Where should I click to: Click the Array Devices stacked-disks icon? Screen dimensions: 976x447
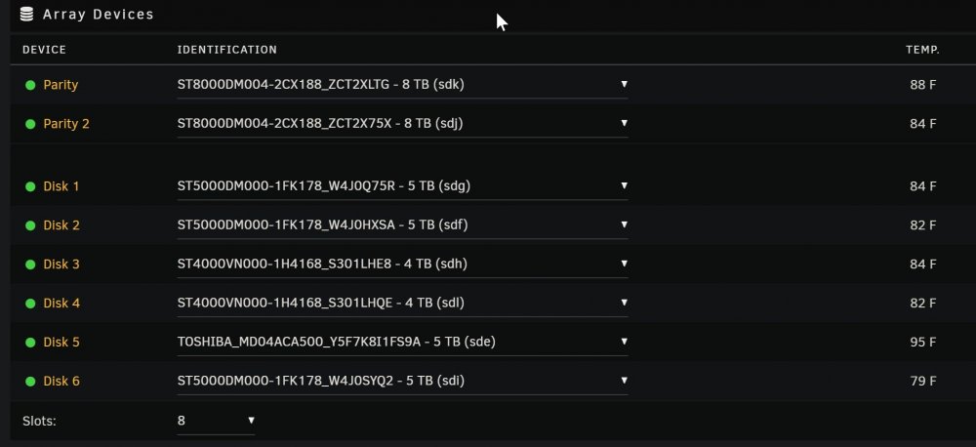coord(26,14)
